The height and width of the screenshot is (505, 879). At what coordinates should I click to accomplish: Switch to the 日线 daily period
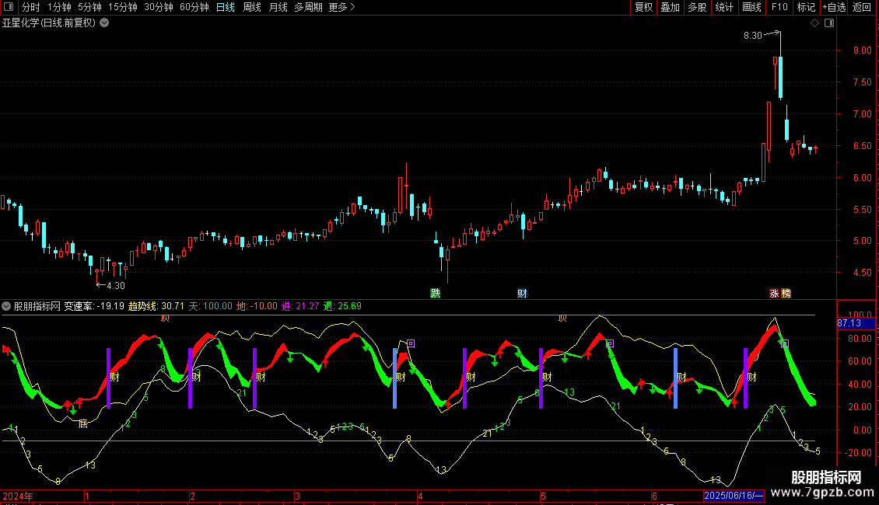pyautogui.click(x=225, y=7)
